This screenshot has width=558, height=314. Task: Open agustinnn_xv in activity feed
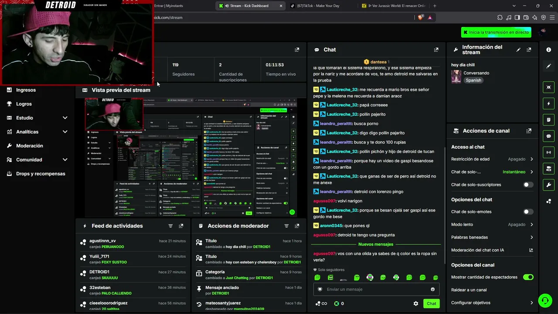point(103,241)
